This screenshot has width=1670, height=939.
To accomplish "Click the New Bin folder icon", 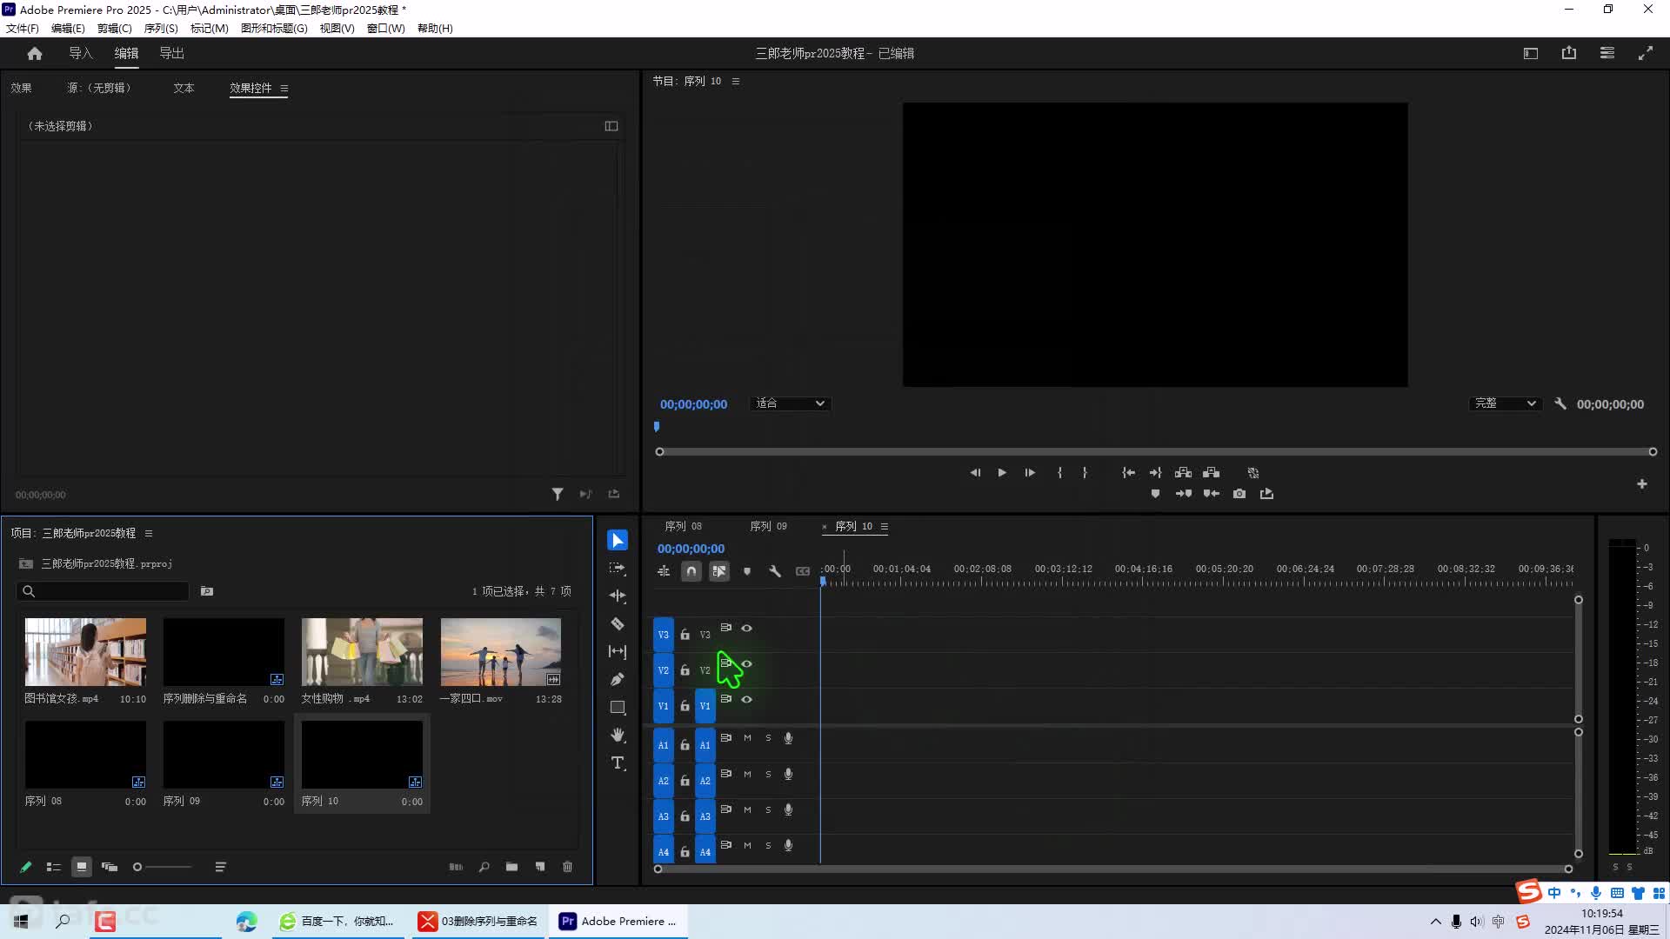I will [x=511, y=867].
